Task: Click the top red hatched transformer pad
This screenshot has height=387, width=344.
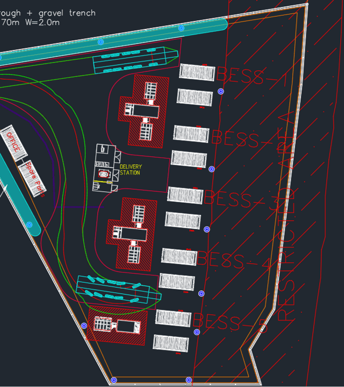Action: 143,111
